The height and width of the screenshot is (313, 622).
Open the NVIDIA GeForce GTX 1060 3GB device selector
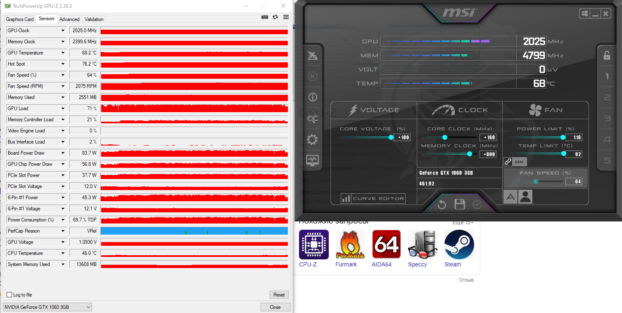click(x=47, y=307)
